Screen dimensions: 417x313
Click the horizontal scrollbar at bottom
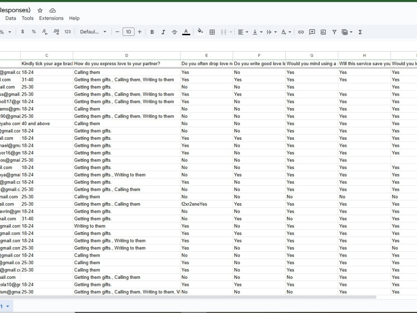(188, 297)
